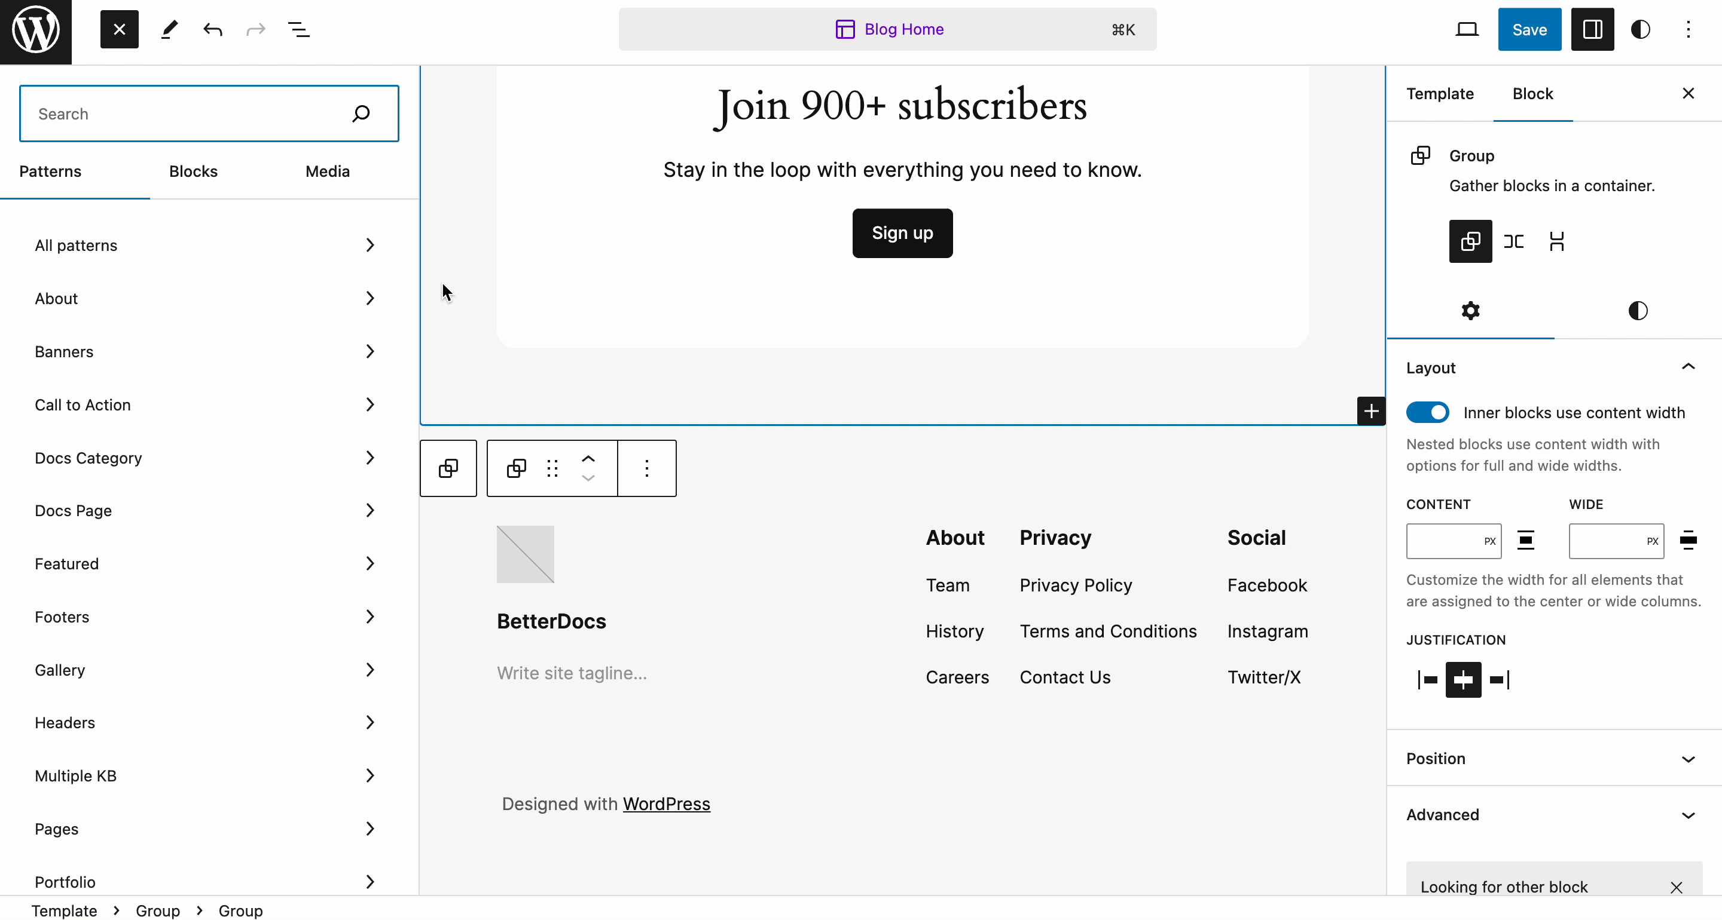Click the select parent Group icon in block toolbar
Screen dimensions: 1722x920
pyautogui.click(x=448, y=468)
